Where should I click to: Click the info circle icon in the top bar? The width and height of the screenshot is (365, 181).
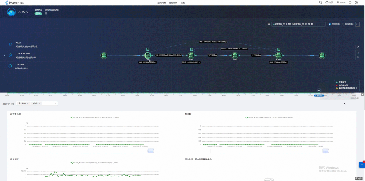coord(350,3)
